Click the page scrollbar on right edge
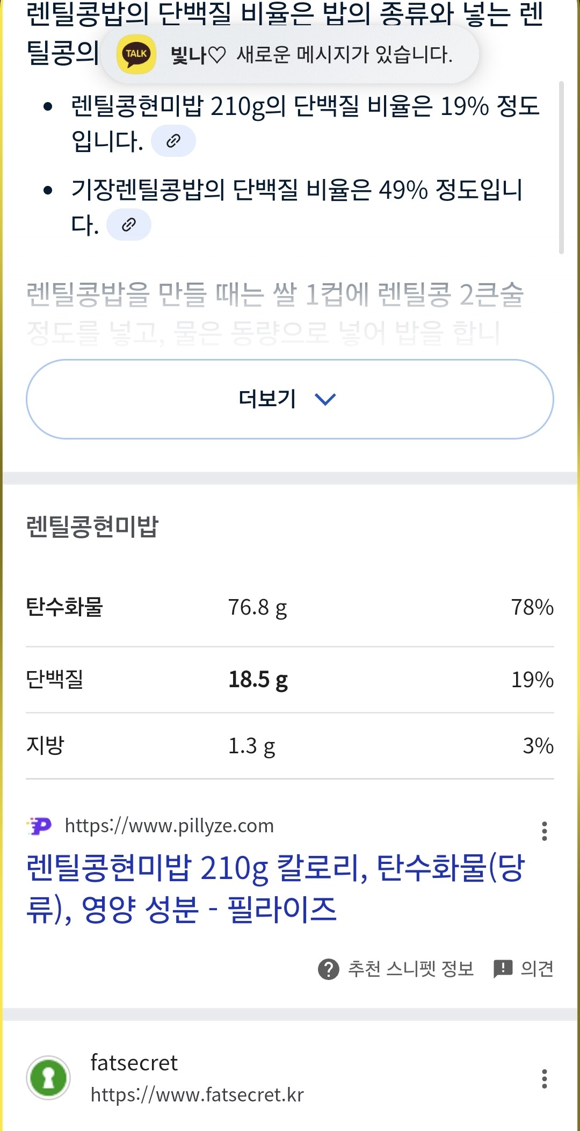Screen dimensions: 580x1131 tap(561, 167)
